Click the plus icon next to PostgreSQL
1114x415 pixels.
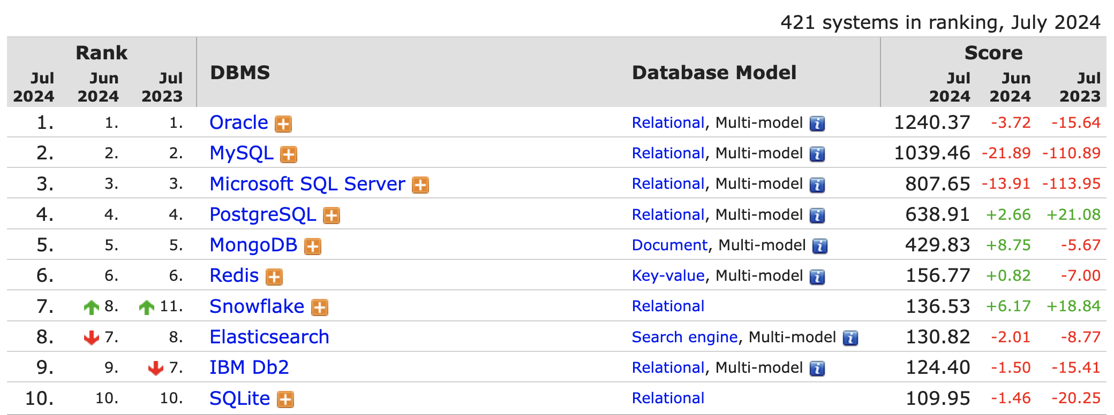332,216
